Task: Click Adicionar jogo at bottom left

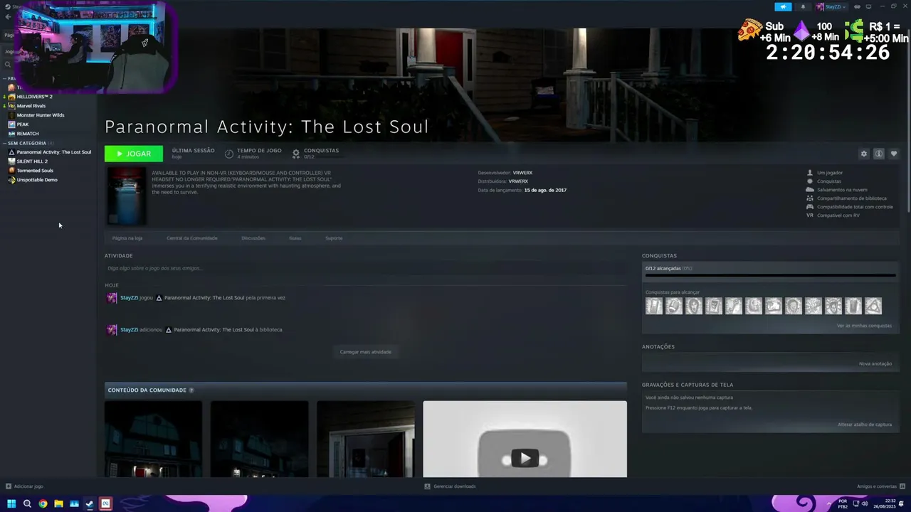Action: (x=24, y=486)
